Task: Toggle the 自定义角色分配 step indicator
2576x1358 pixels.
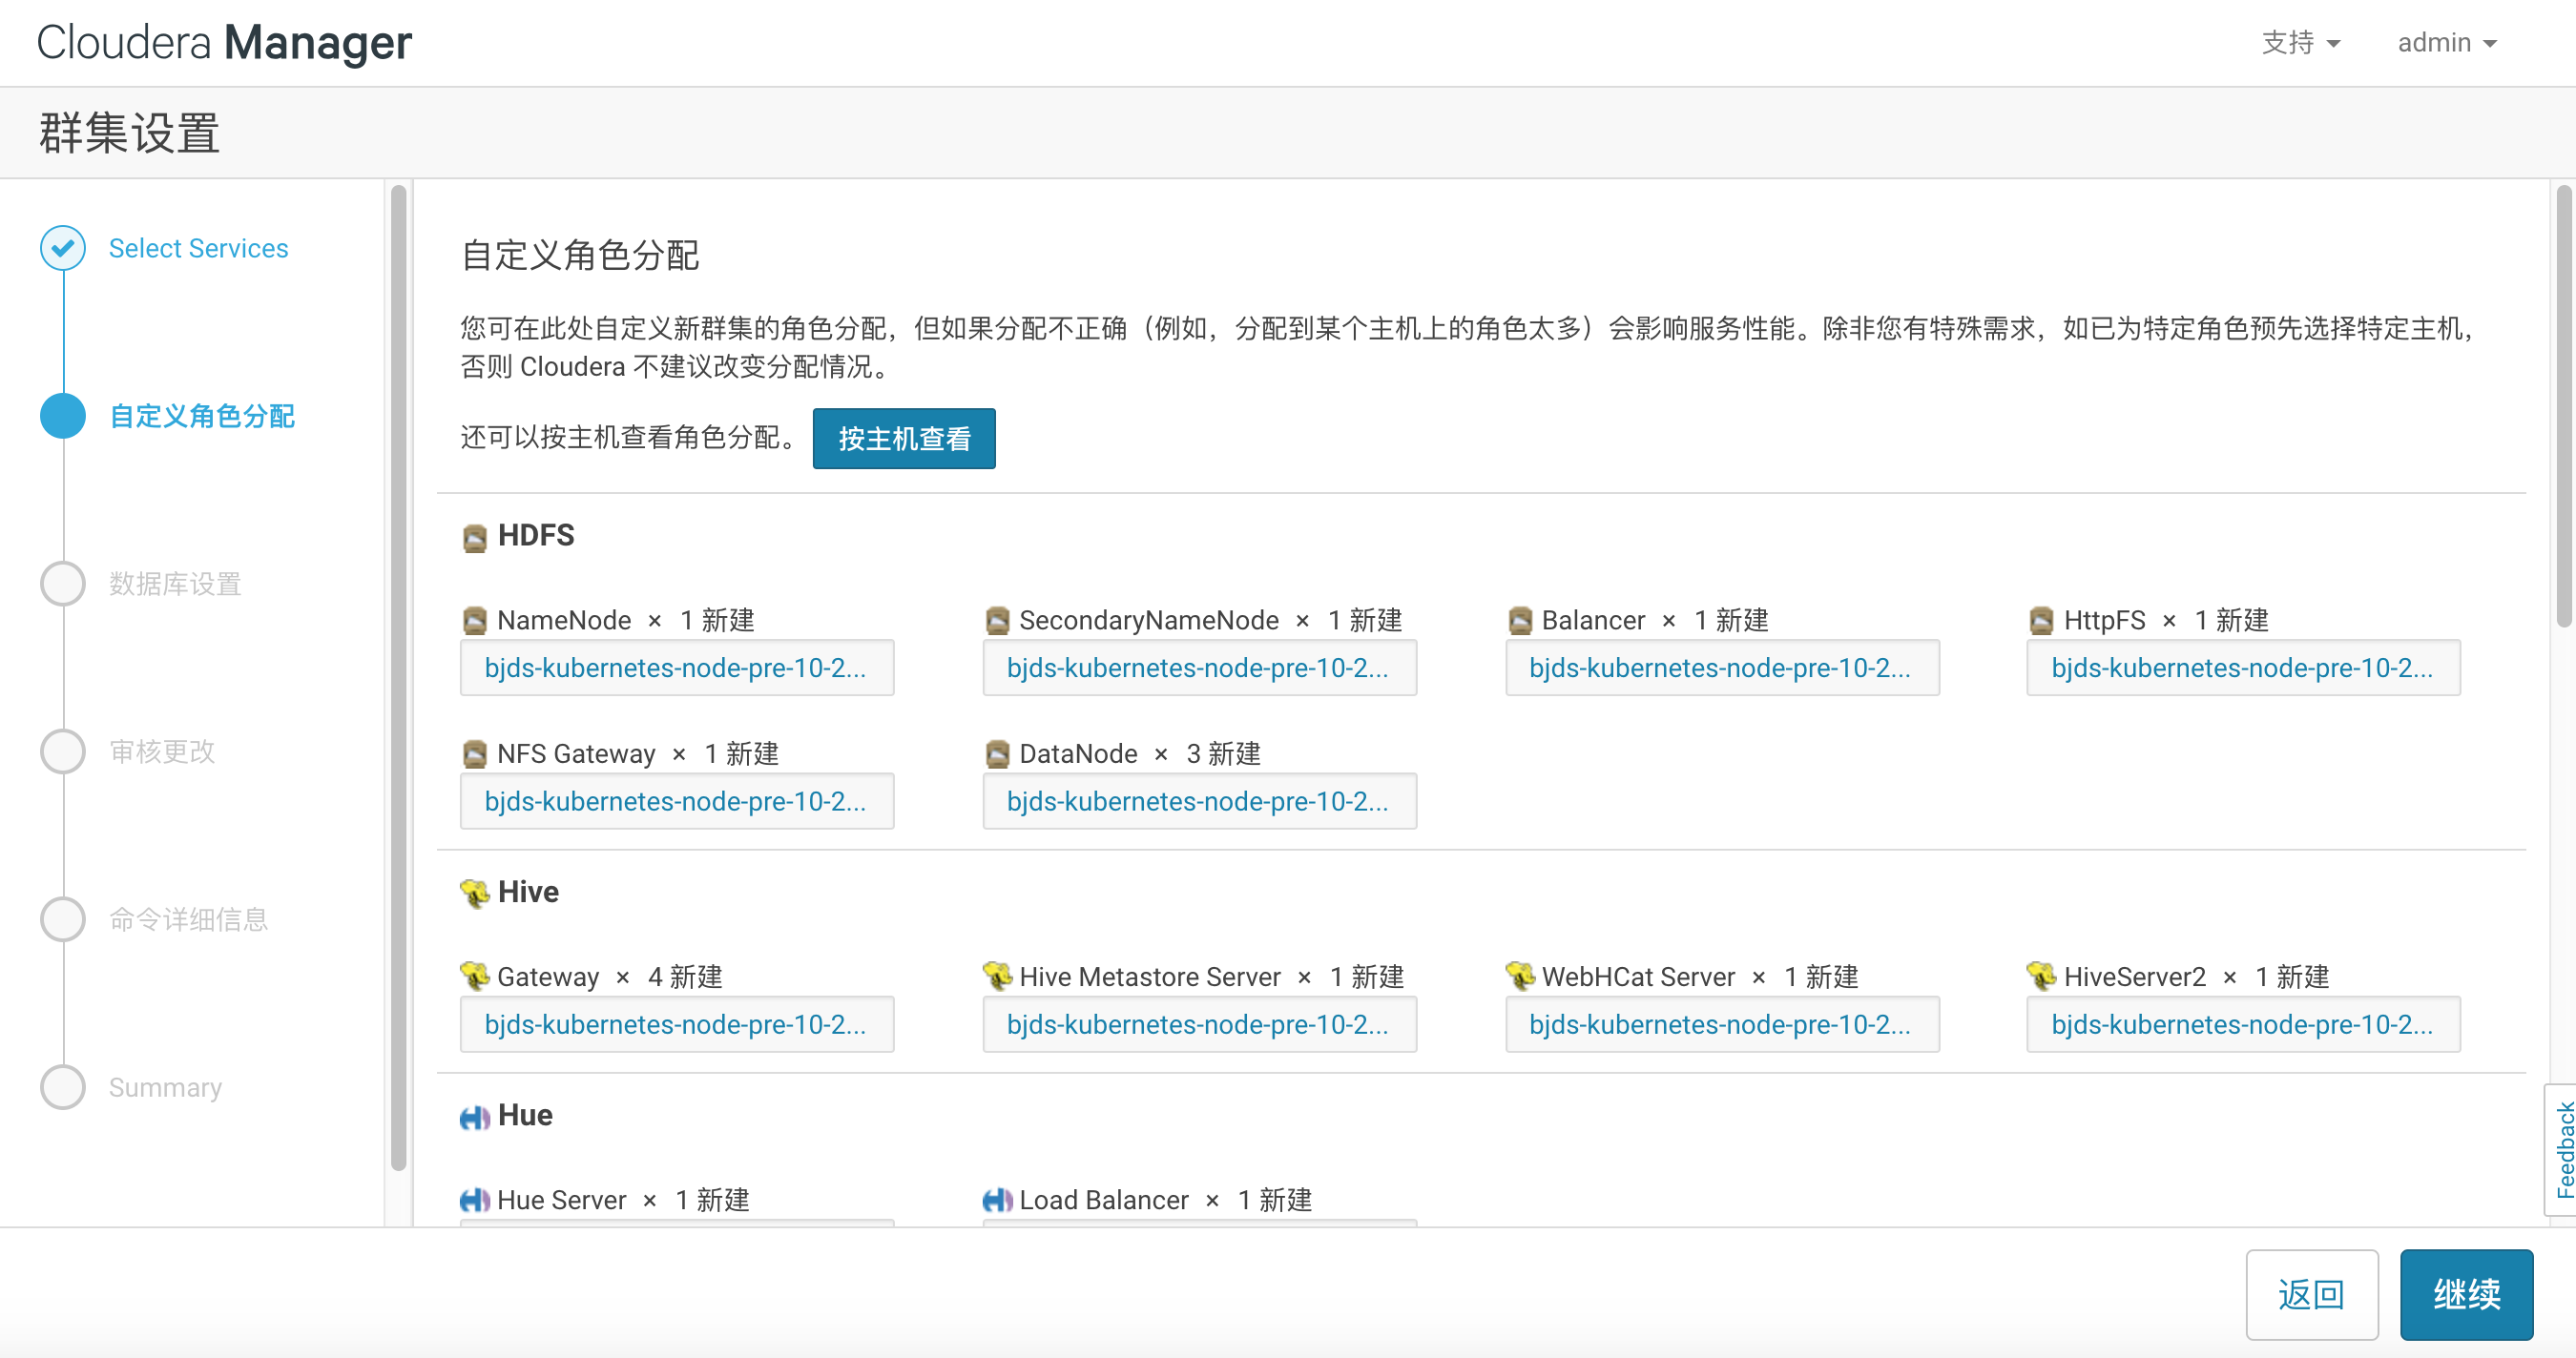Action: 61,416
